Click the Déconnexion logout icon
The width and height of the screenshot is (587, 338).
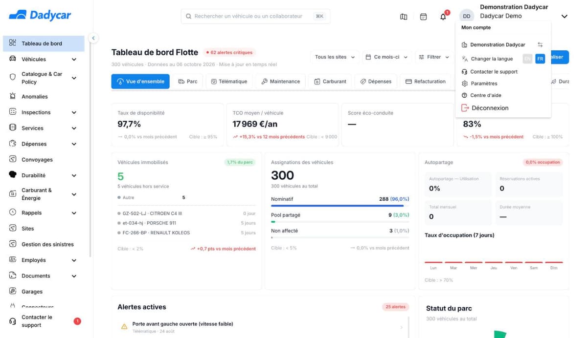[465, 108]
